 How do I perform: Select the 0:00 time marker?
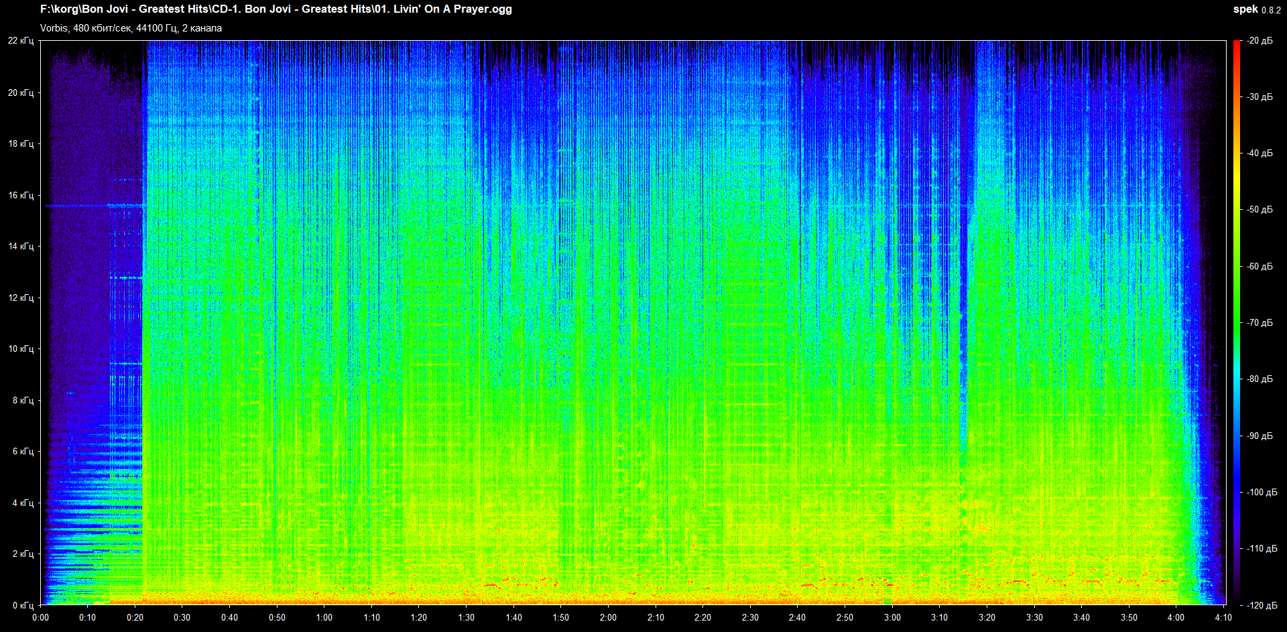(x=40, y=617)
